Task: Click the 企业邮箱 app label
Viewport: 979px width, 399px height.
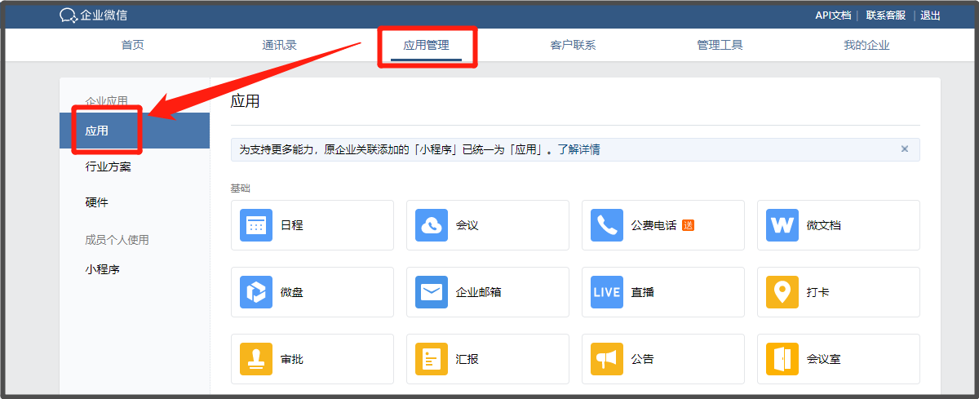Action: click(479, 292)
